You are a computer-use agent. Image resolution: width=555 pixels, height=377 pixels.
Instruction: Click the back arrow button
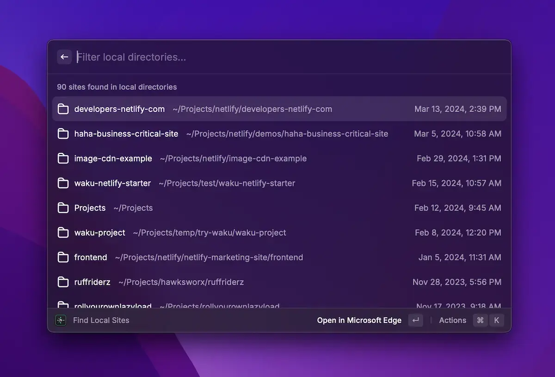[x=64, y=57]
